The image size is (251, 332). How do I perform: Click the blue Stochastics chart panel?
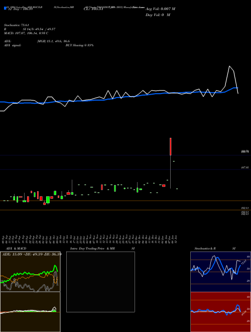pos(220,272)
